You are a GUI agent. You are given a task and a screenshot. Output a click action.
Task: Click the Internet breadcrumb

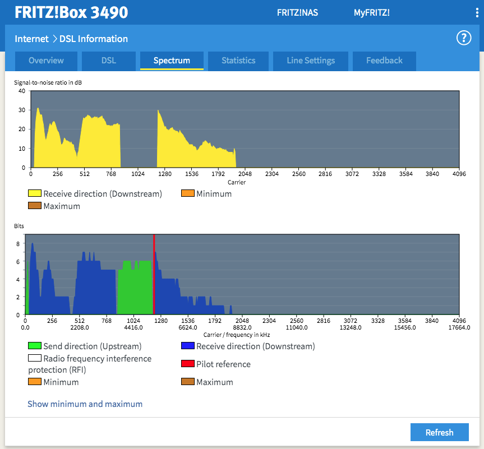(31, 39)
